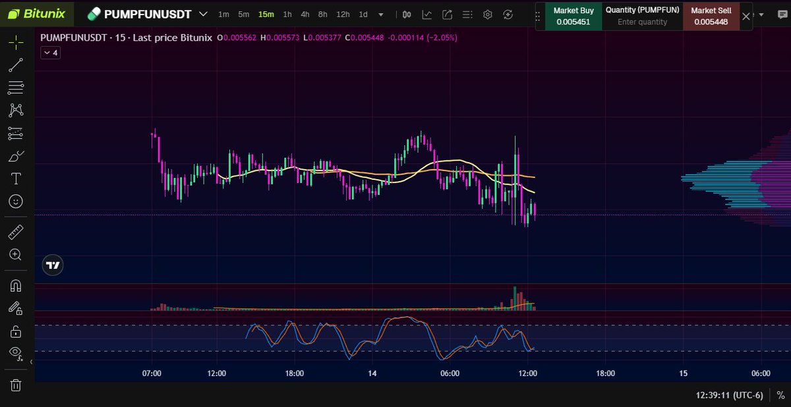
Task: Select the brush drawing tool
Action: (x=16, y=156)
